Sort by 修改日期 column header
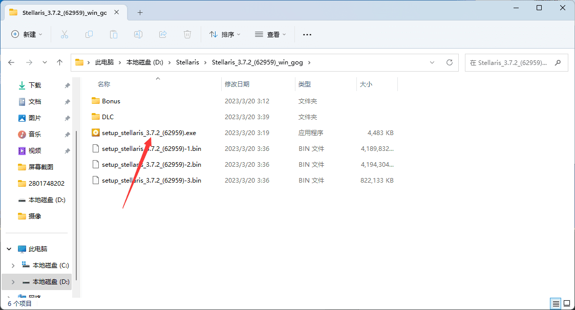The height and width of the screenshot is (310, 575). (x=237, y=84)
